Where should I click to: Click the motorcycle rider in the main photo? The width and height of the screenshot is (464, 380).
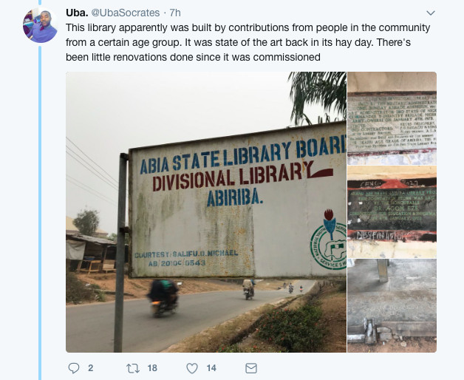click(163, 296)
